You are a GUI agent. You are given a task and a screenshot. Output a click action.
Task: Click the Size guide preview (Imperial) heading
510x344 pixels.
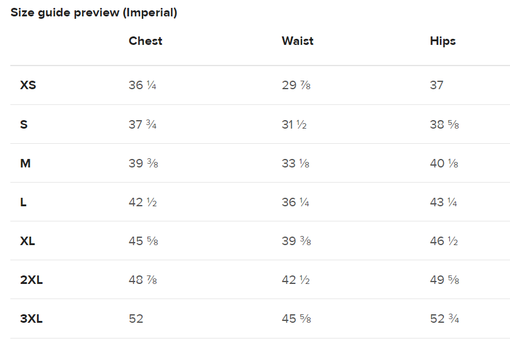tap(93, 13)
